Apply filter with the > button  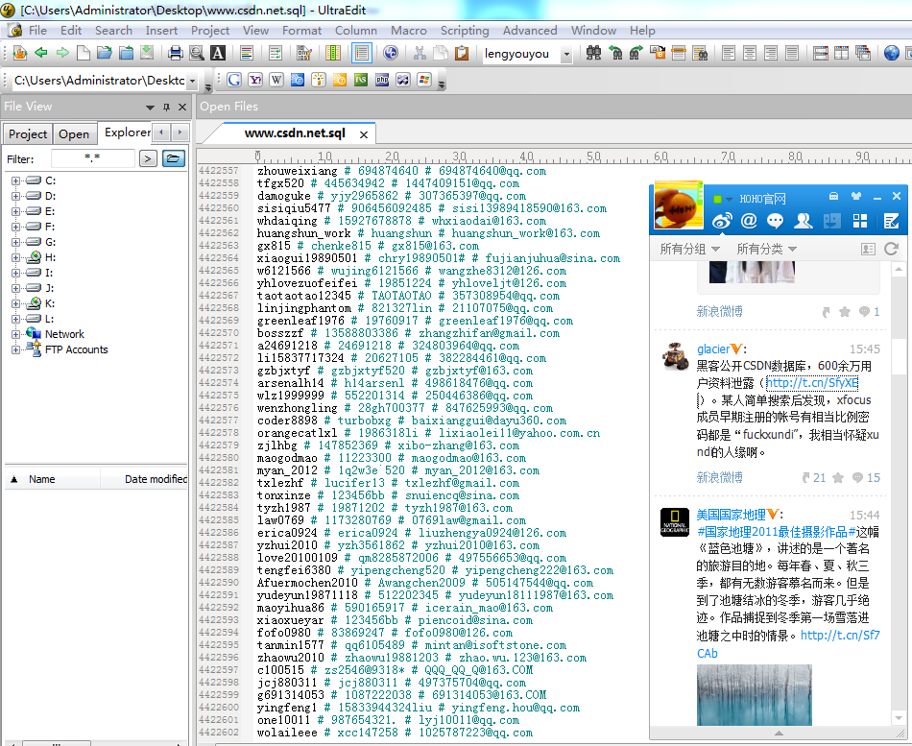[x=148, y=158]
